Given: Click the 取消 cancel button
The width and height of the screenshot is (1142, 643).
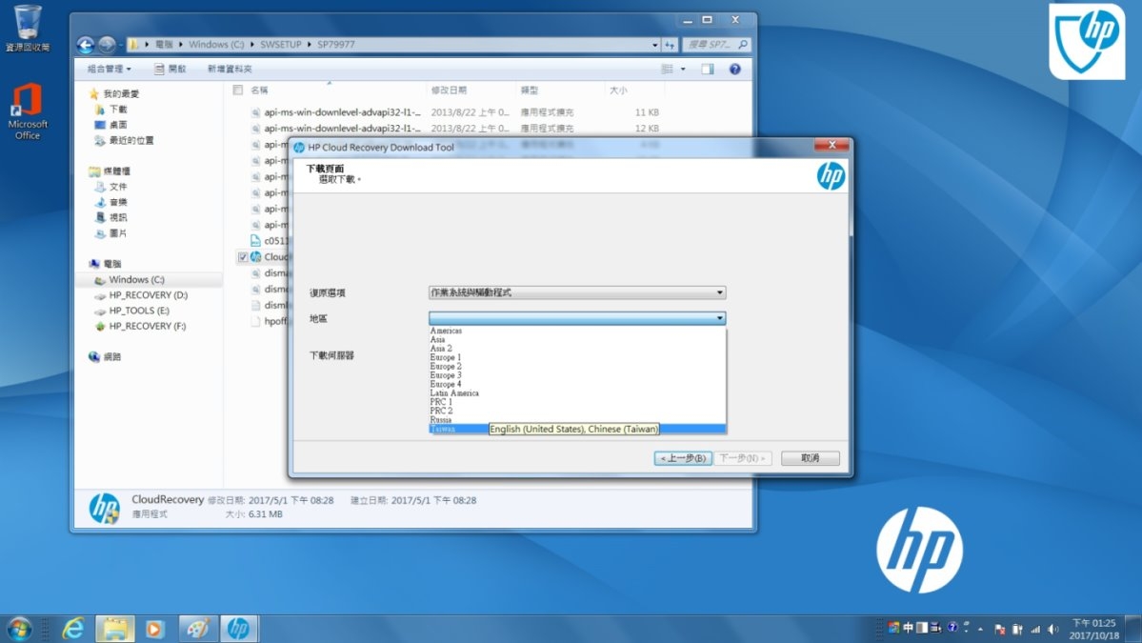Looking at the screenshot, I should coord(810,458).
